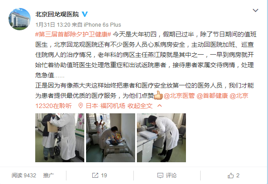Open the post options chevron menu

pos(256,10)
